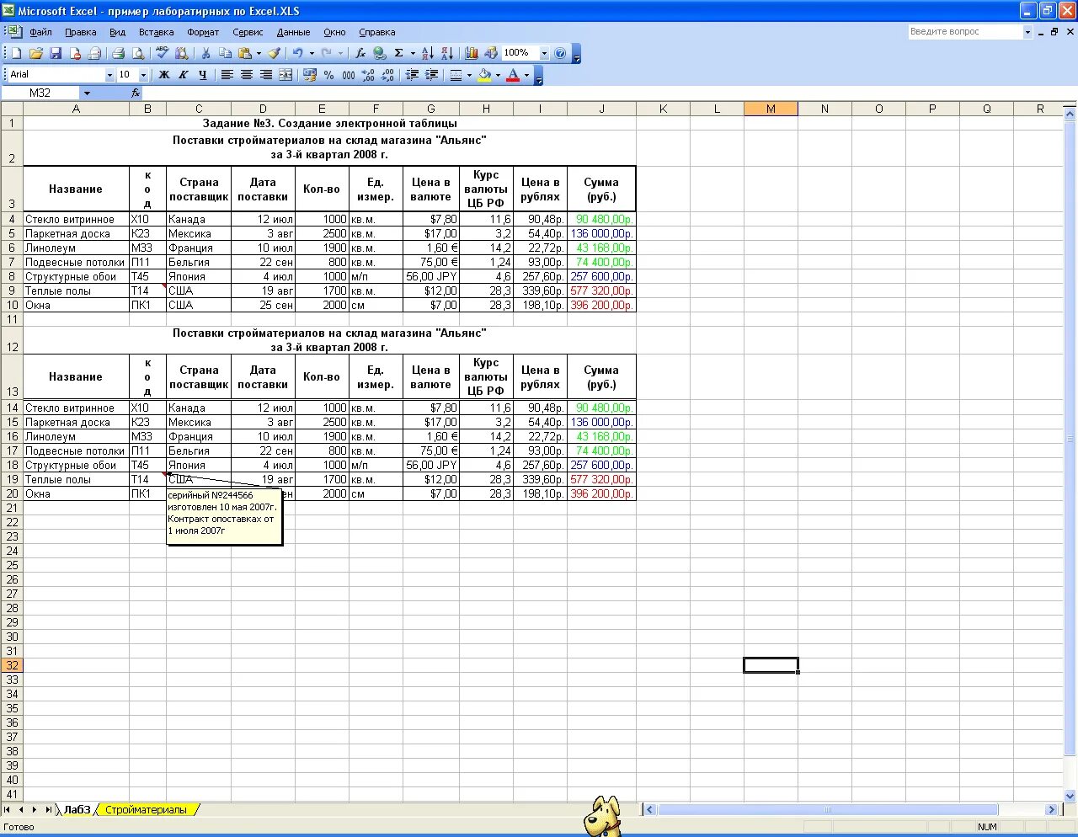Viewport: 1078px width, 837px height.
Task: Click the Increase Decimal icon
Action: (368, 75)
